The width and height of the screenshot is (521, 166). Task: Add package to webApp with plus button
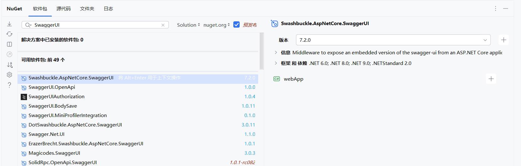[x=491, y=79]
